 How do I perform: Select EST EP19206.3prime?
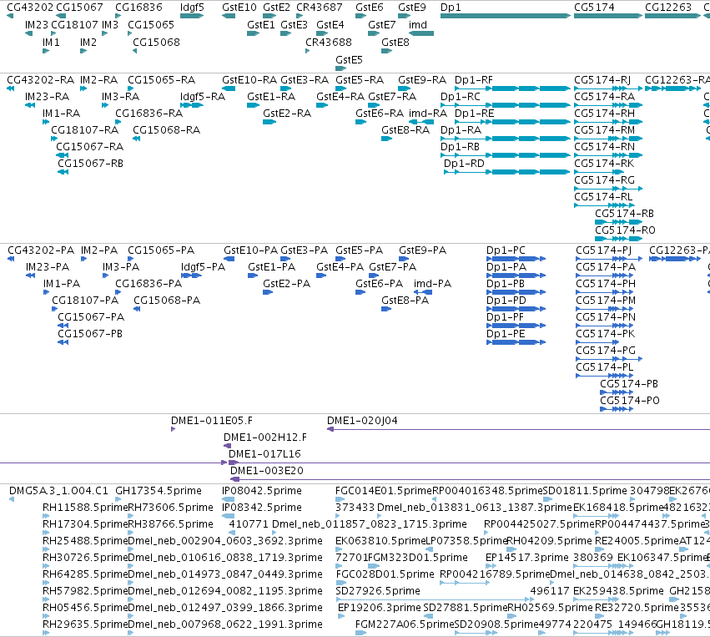tap(341, 616)
